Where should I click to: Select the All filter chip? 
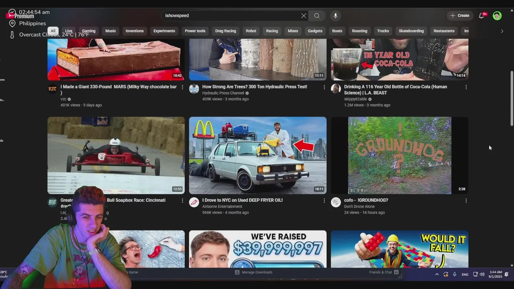tap(53, 31)
